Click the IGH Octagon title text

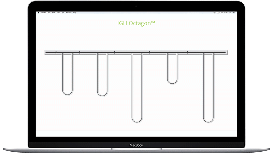[x=136, y=23]
